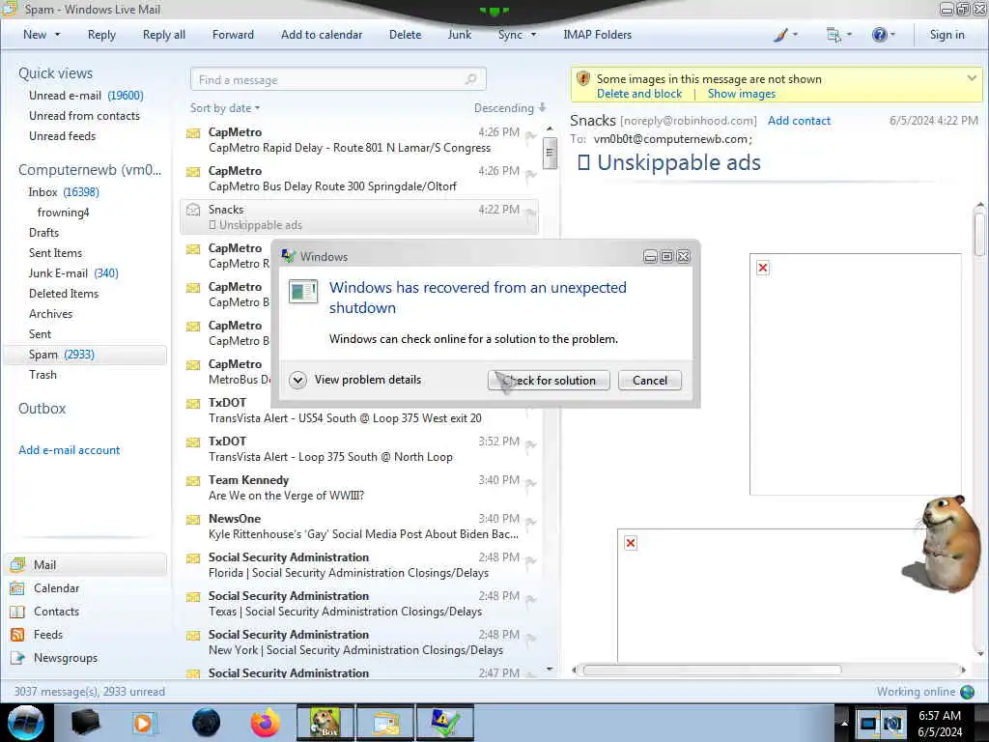
Task: Click the preview pane vertical scrollbar thumb
Action: click(979, 234)
